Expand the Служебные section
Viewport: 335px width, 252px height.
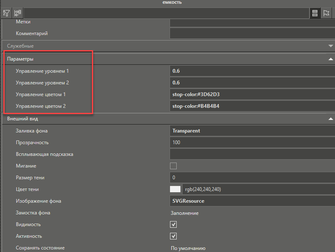[x=331, y=46]
